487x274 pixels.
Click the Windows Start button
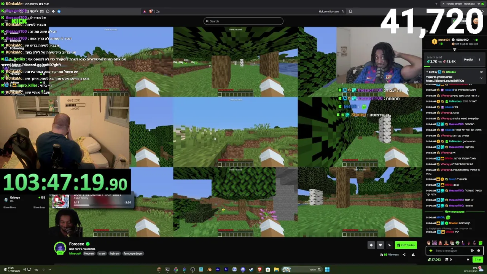(327, 269)
